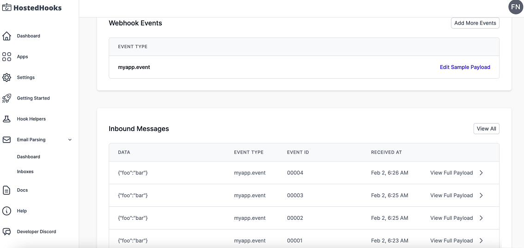Viewport: 524px width, 248px height.
Task: Click the Email Parsing envelope icon
Action: [6, 140]
